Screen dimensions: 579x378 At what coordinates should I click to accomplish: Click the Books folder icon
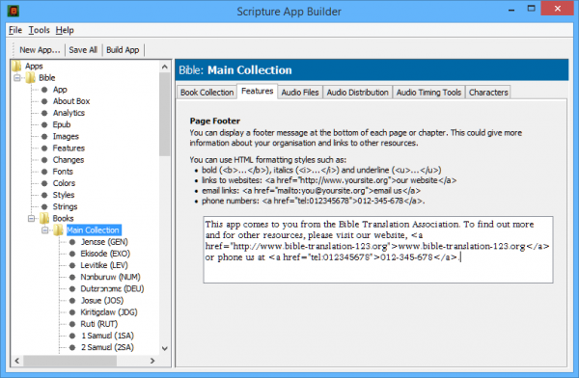(x=44, y=218)
